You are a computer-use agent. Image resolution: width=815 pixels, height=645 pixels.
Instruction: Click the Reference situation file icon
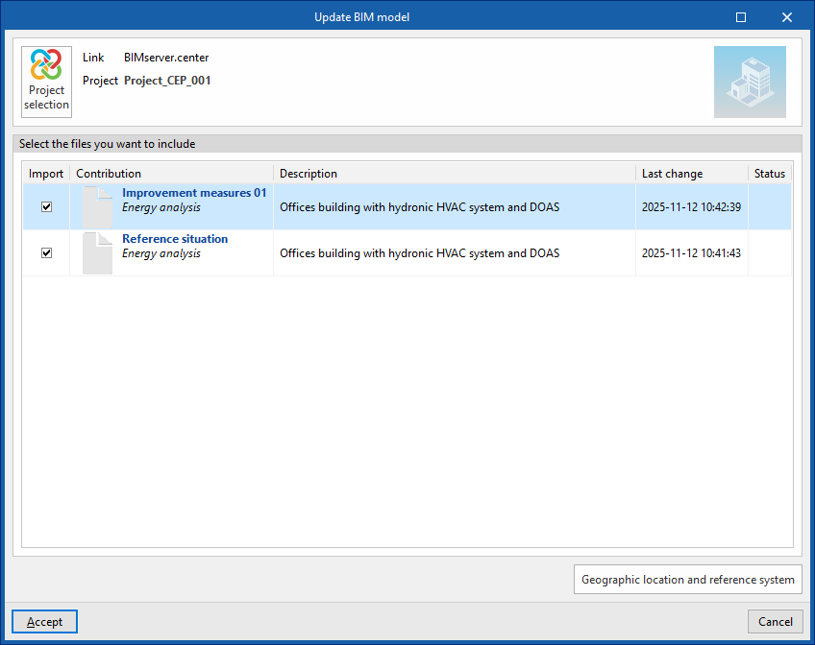pyautogui.click(x=97, y=253)
